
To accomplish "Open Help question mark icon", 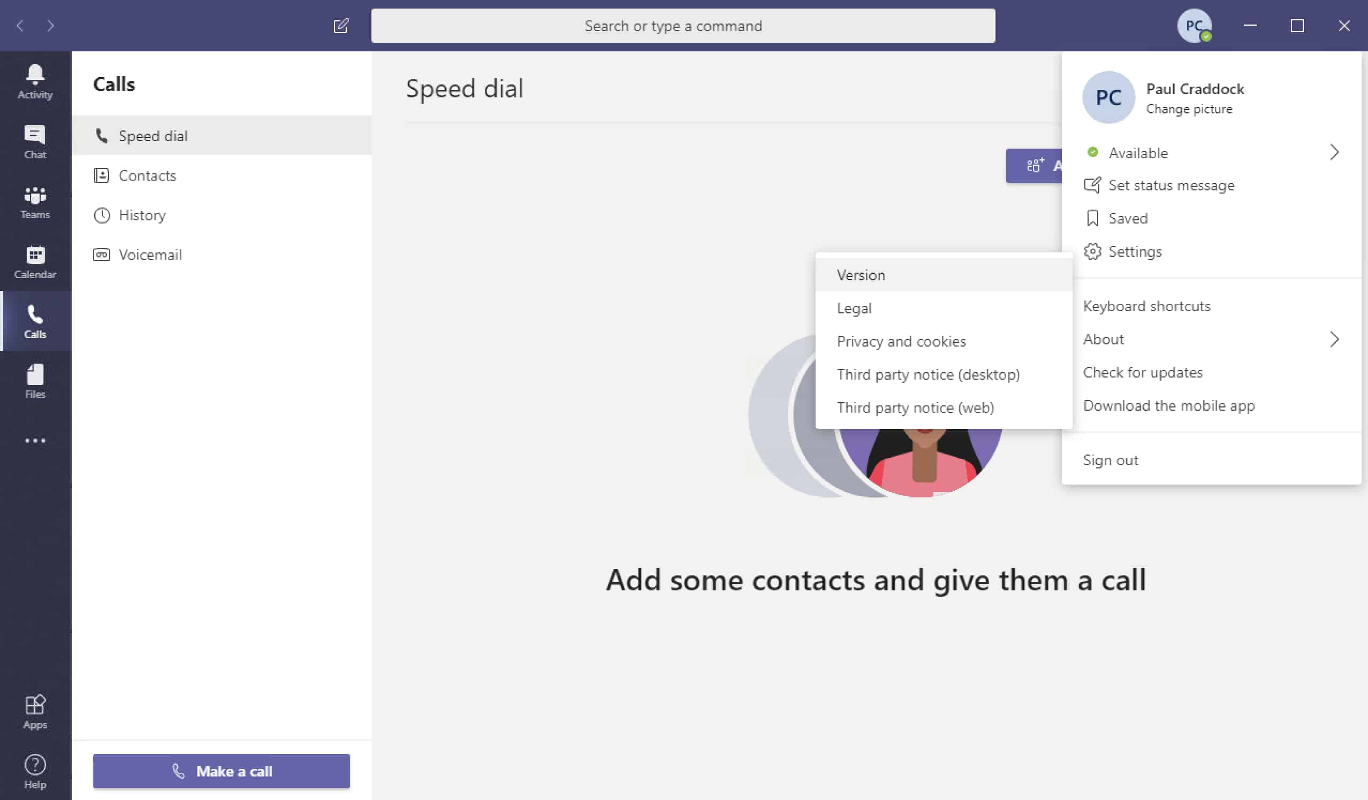I will (35, 771).
